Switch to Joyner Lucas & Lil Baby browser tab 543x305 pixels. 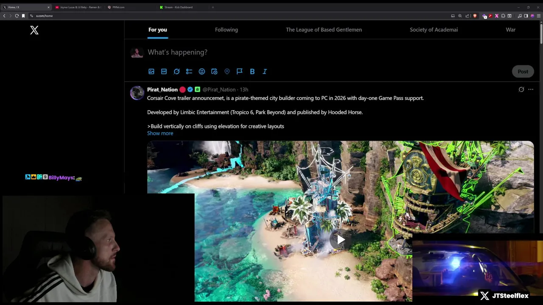point(78,7)
